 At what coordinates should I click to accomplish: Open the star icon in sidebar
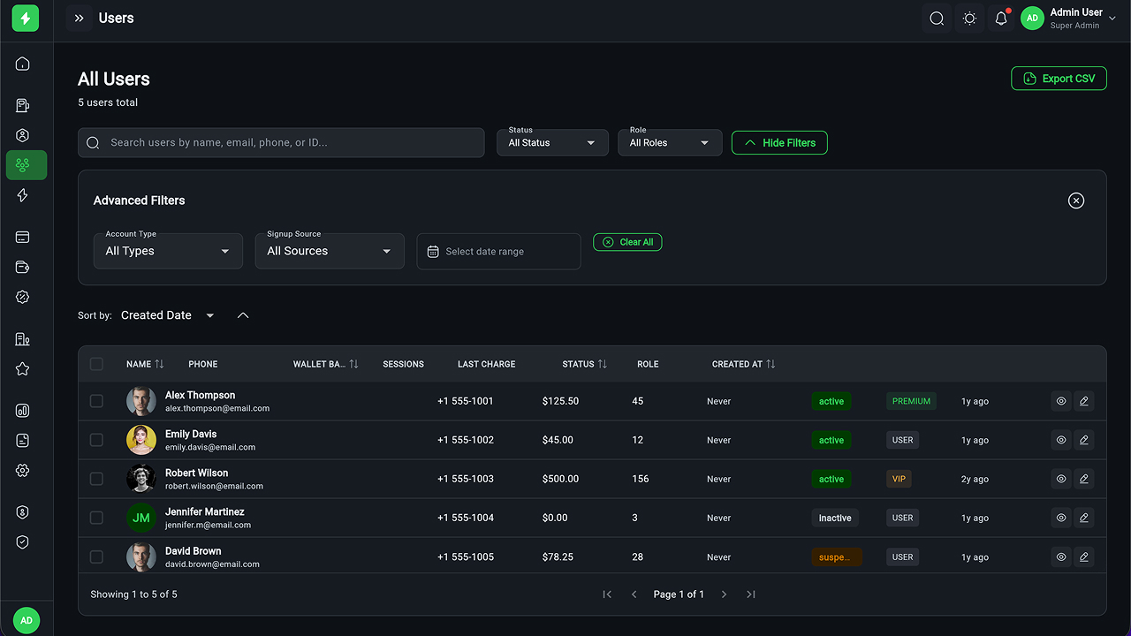pyautogui.click(x=23, y=369)
